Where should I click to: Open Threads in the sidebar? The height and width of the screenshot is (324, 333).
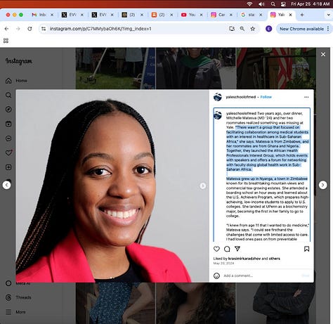point(18,297)
